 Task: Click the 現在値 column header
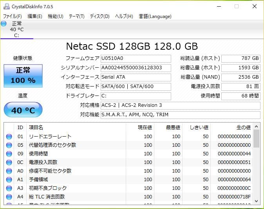[x=140, y=128]
